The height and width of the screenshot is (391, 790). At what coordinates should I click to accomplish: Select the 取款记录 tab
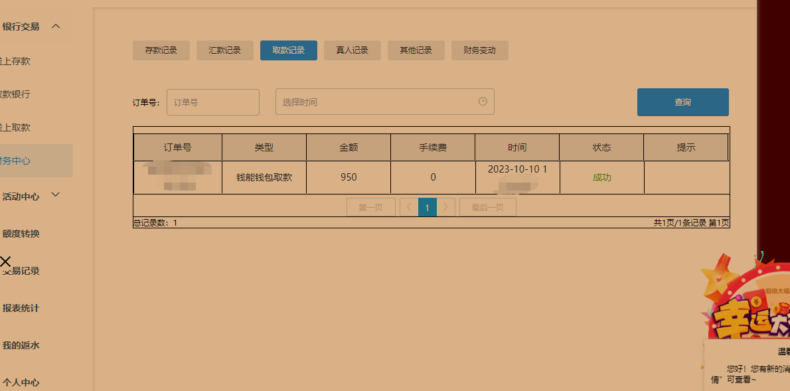pos(289,50)
